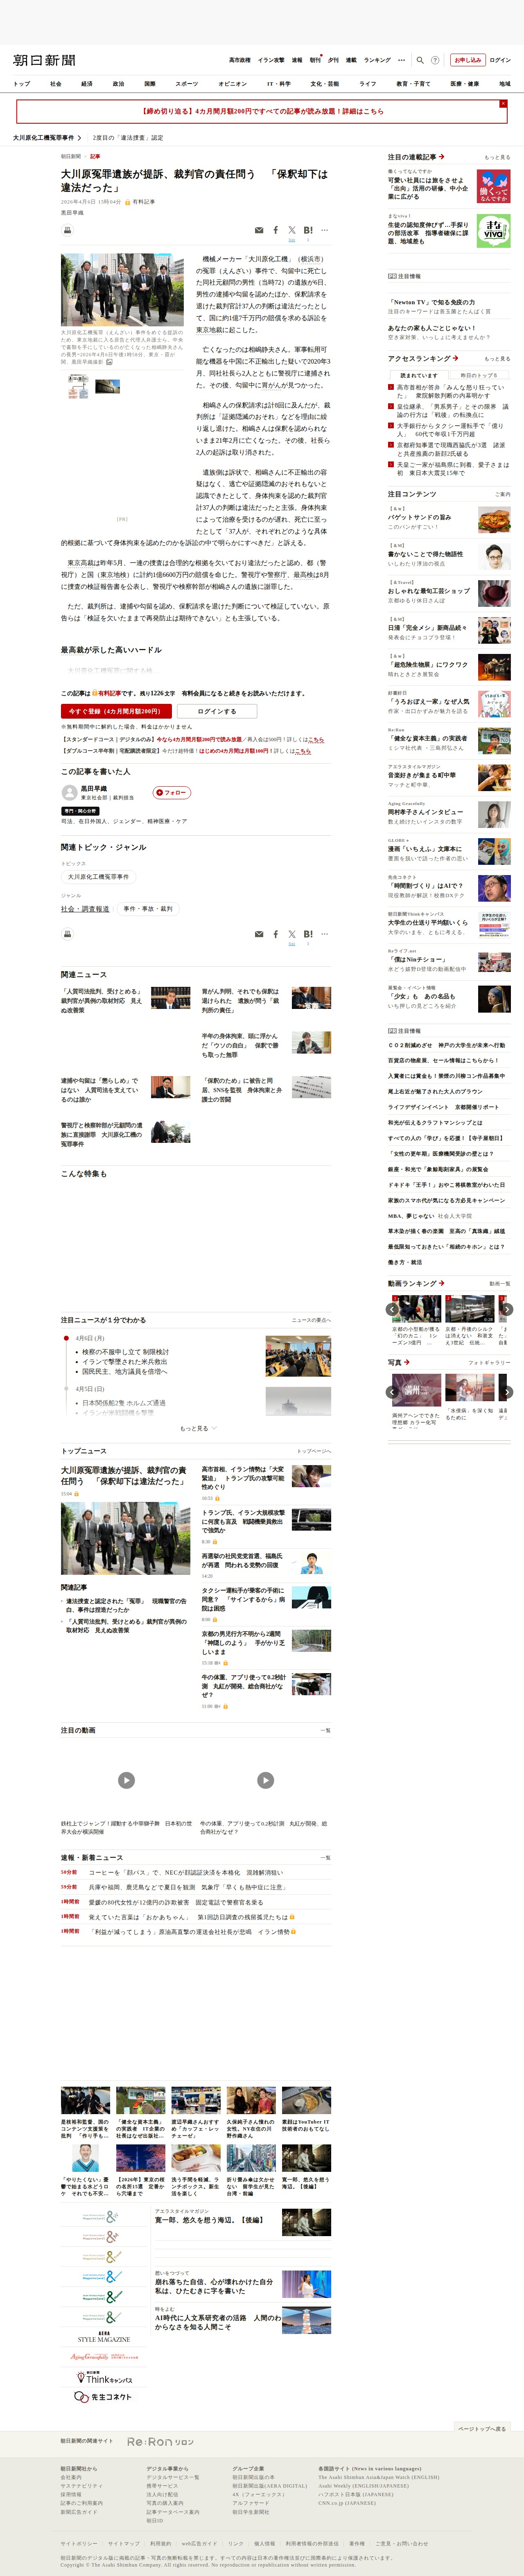This screenshot has height=2576, width=524.
Task: Open top share more-options dots icon
Action: point(324,230)
